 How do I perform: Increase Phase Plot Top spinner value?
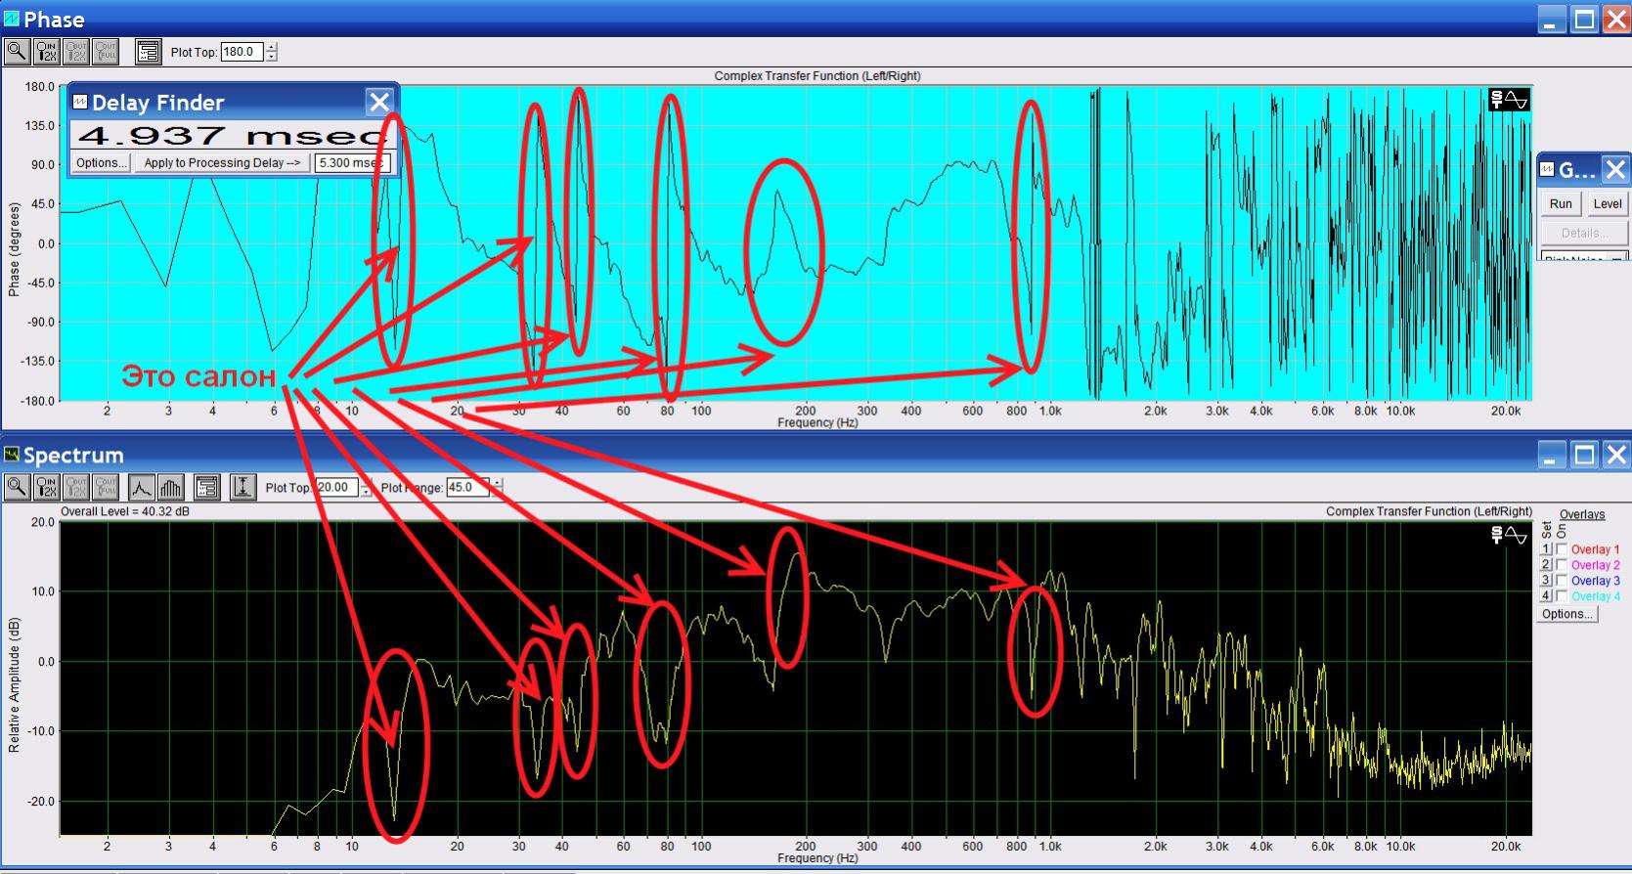272,47
